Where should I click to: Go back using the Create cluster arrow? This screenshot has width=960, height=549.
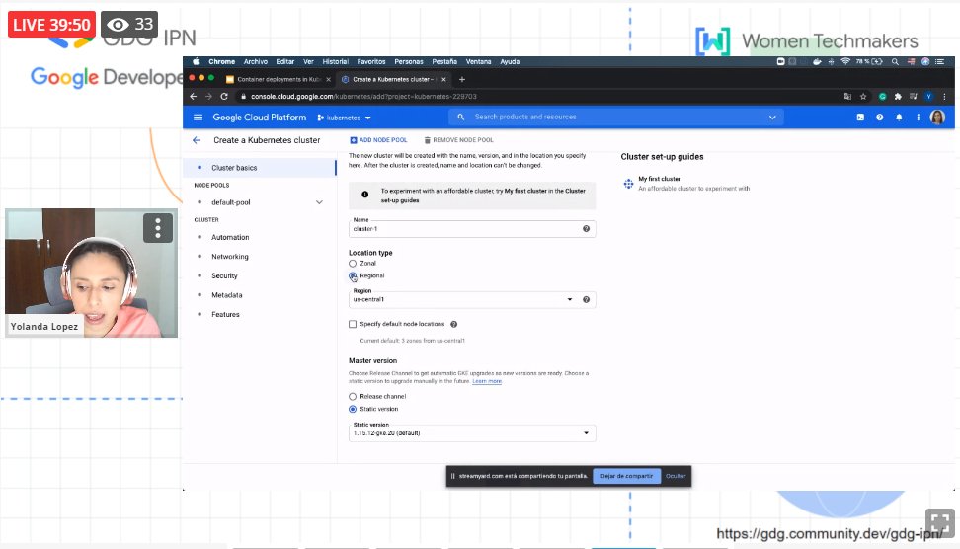[197, 140]
